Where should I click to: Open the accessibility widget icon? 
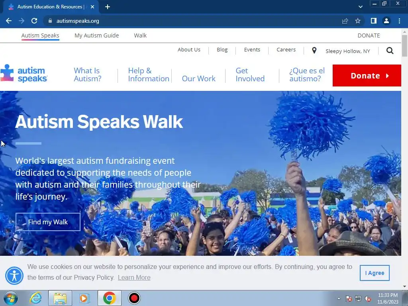tap(14, 276)
